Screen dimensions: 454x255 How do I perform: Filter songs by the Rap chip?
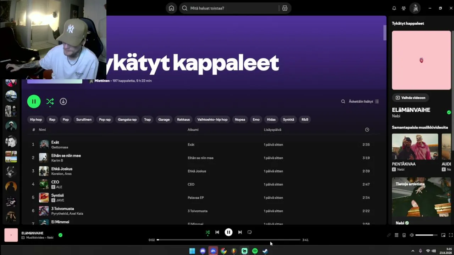point(52,120)
